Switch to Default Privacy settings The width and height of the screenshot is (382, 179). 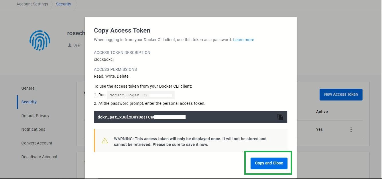pyautogui.click(x=35, y=116)
